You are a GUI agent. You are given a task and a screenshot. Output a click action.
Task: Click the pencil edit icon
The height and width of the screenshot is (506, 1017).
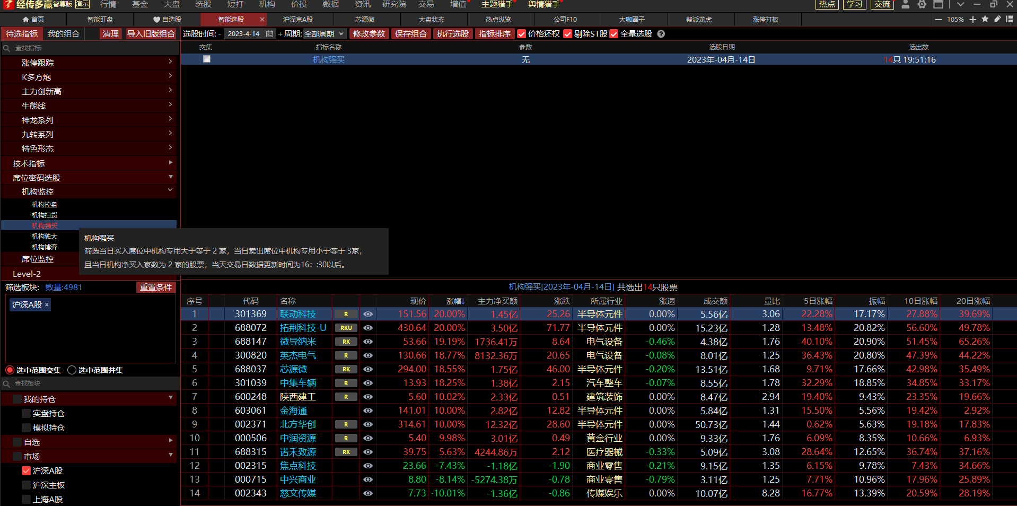(997, 19)
